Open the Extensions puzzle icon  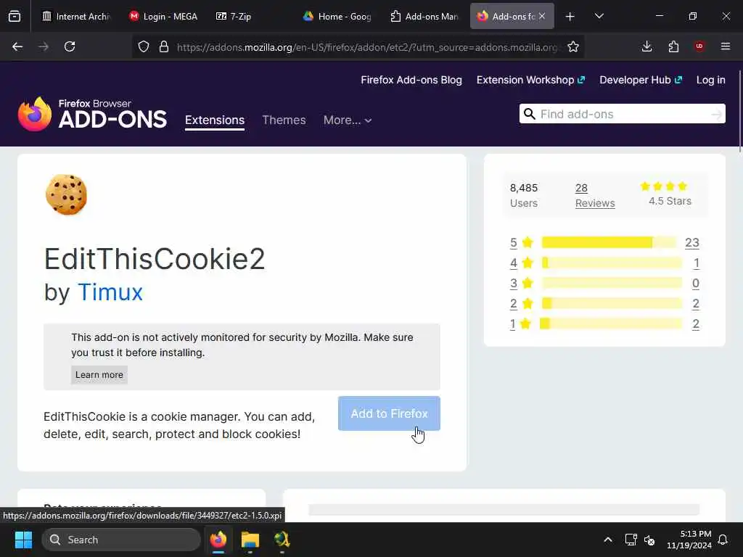click(673, 46)
